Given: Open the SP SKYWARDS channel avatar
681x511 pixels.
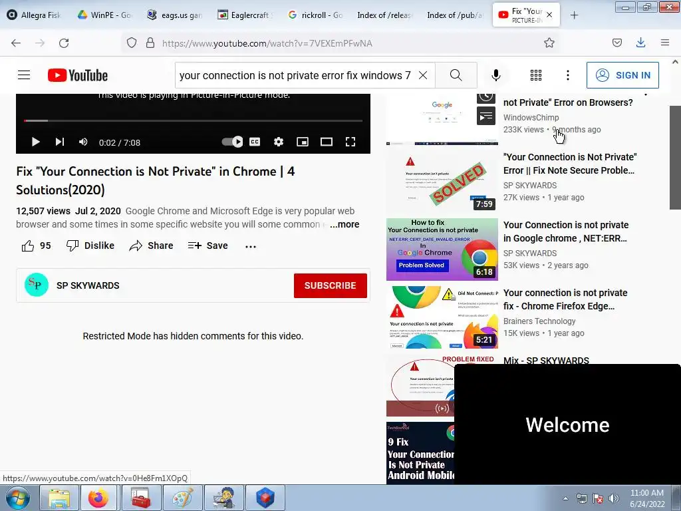Looking at the screenshot, I should click(37, 285).
